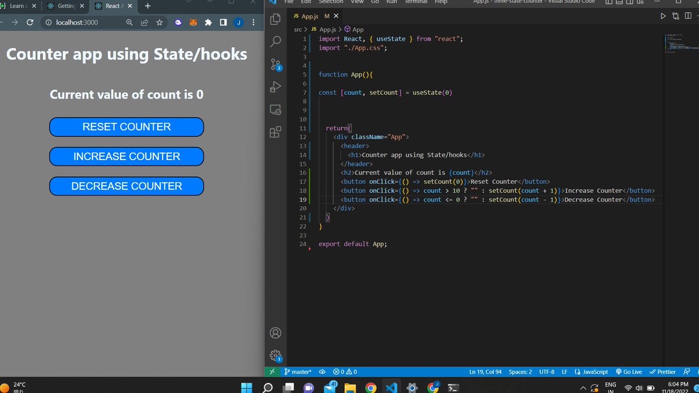Click the App symbol breadcrumb
The image size is (699, 393).
tap(354, 29)
